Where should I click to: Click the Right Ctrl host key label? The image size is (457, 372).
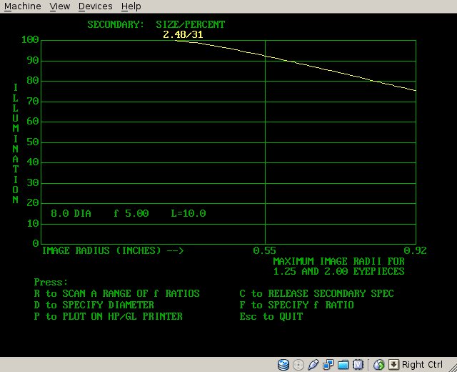click(422, 364)
